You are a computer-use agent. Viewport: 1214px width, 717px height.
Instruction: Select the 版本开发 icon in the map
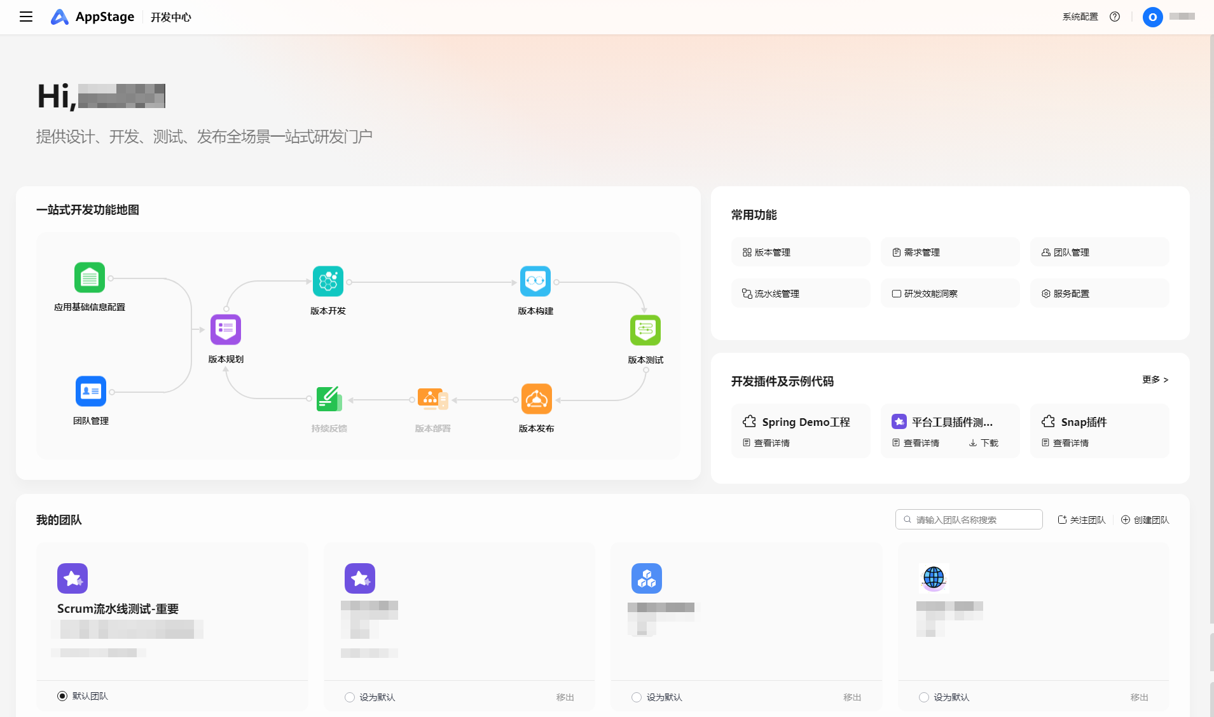328,282
